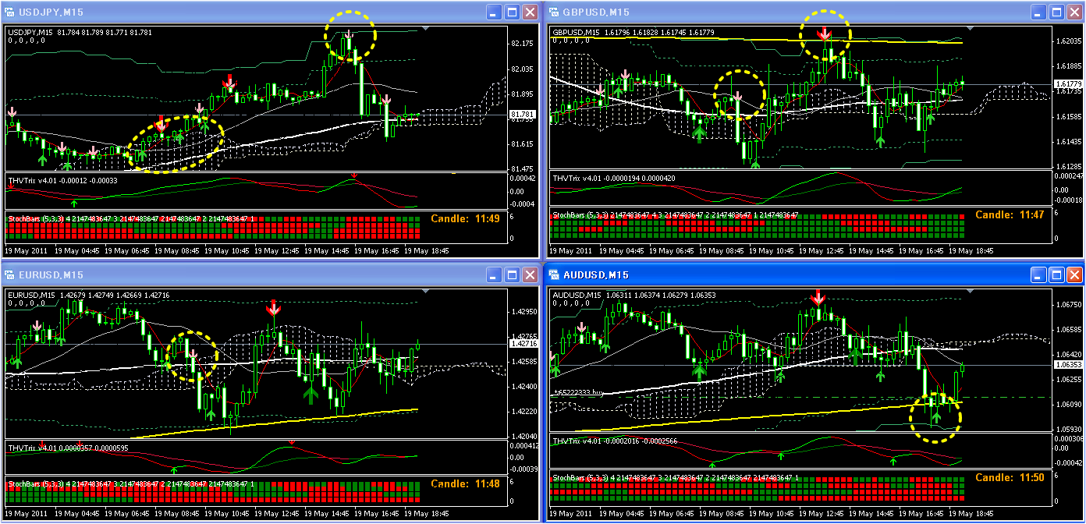Click the chart shift triangle in AUDUSD chart
Image resolution: width=1086 pixels, height=524 pixels.
click(x=969, y=292)
